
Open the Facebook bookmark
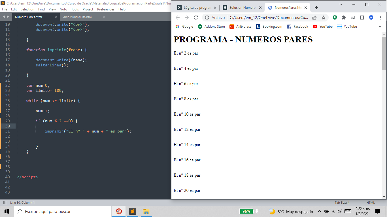(x=298, y=27)
